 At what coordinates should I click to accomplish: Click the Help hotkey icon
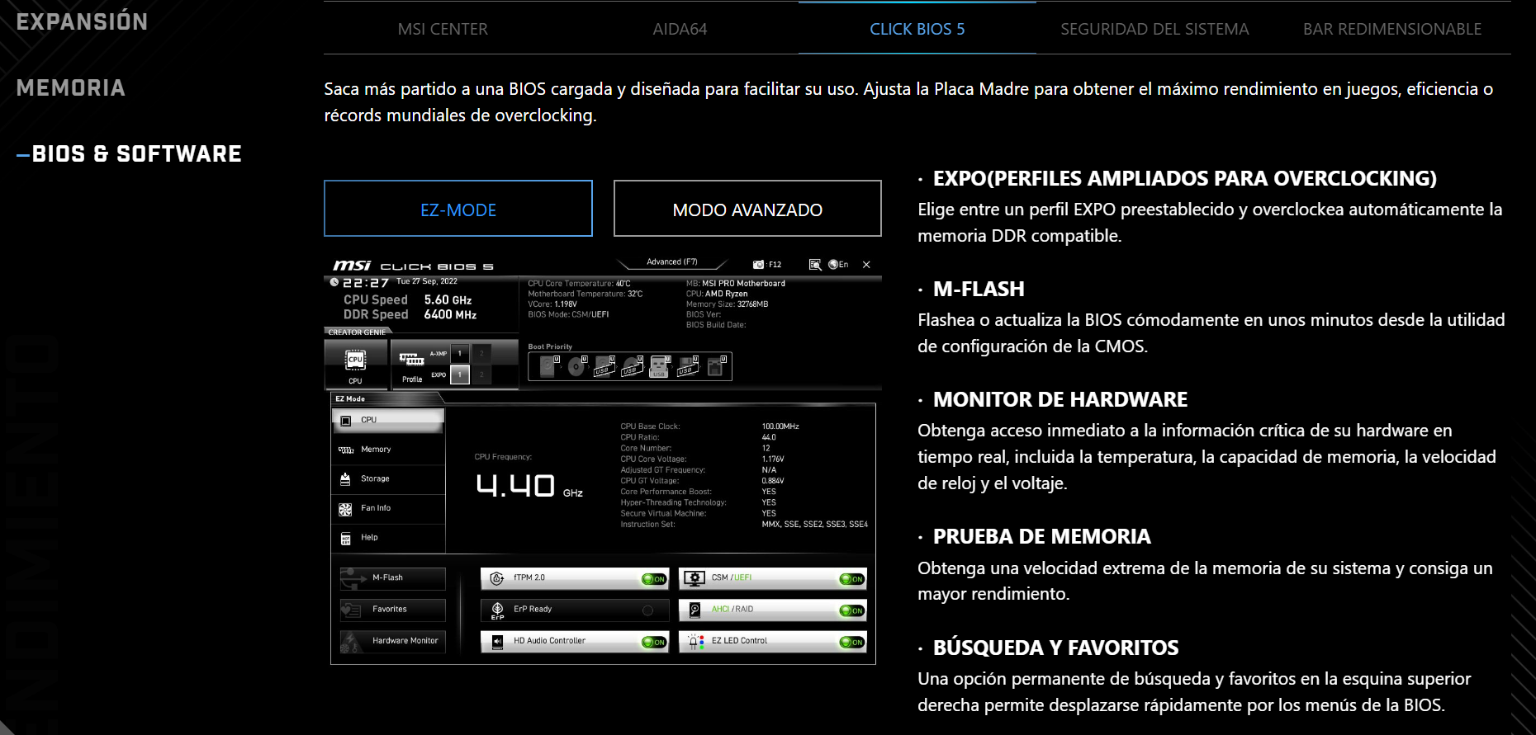coord(346,539)
